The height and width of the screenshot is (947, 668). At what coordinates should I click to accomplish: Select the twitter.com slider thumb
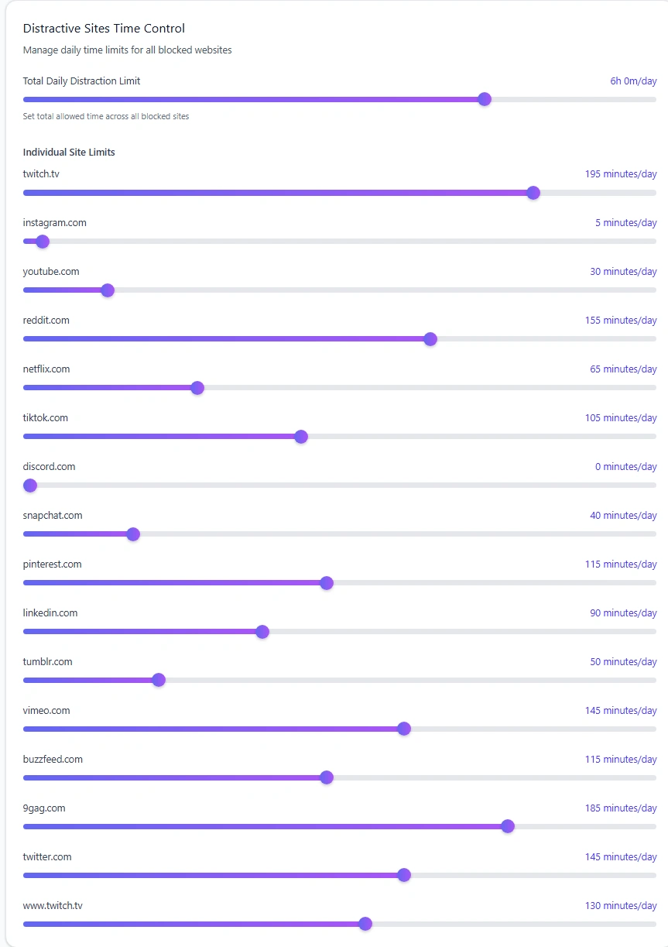[x=404, y=876]
